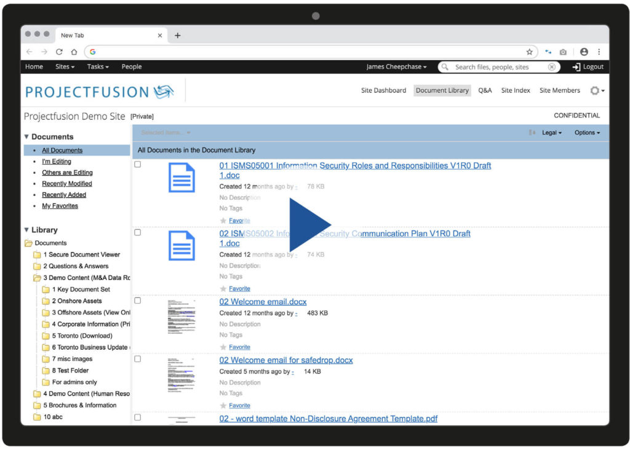Viewport: 630px width, 450px height.
Task: Open the James Cheepchase user menu
Action: pyautogui.click(x=397, y=66)
